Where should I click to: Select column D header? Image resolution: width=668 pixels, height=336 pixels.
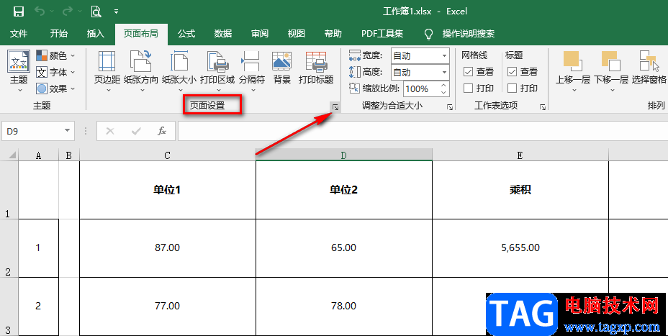pyautogui.click(x=344, y=155)
